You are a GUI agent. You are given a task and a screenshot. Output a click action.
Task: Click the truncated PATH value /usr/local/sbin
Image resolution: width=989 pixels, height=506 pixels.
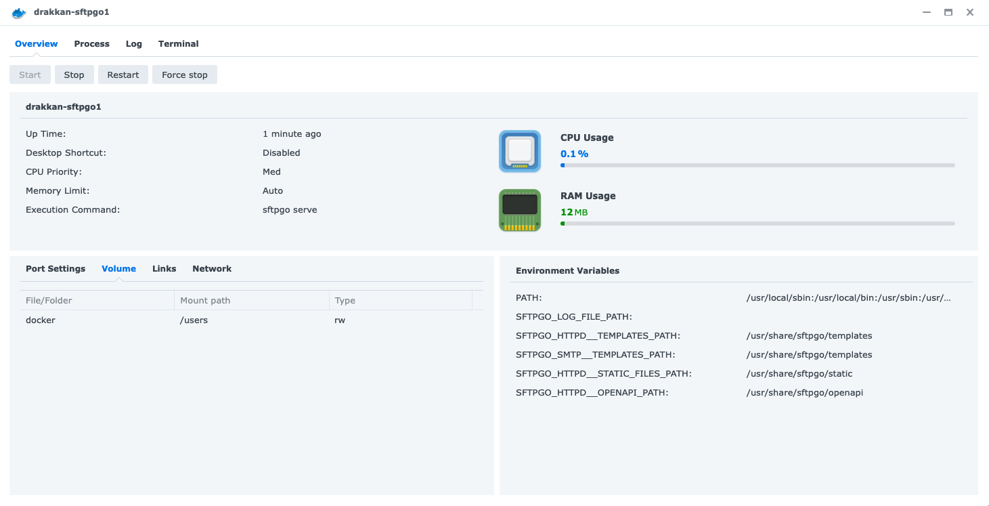point(849,297)
